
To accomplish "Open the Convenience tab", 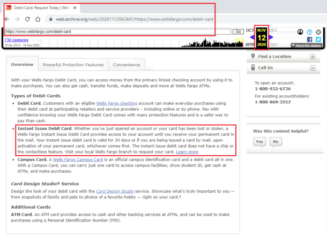I will [x=126, y=65].
